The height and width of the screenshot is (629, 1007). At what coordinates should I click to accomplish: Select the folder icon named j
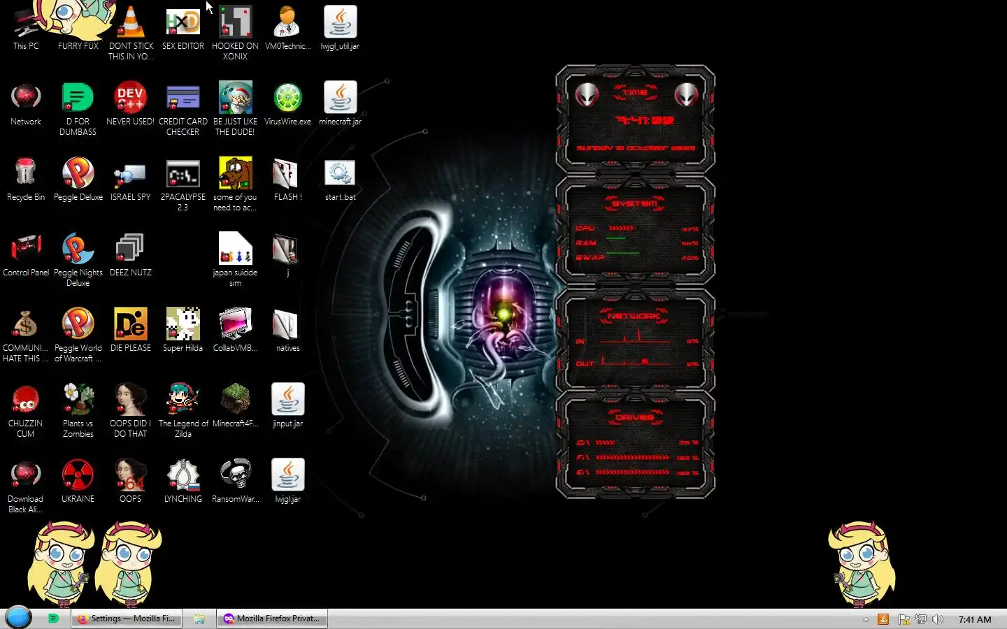tap(287, 254)
